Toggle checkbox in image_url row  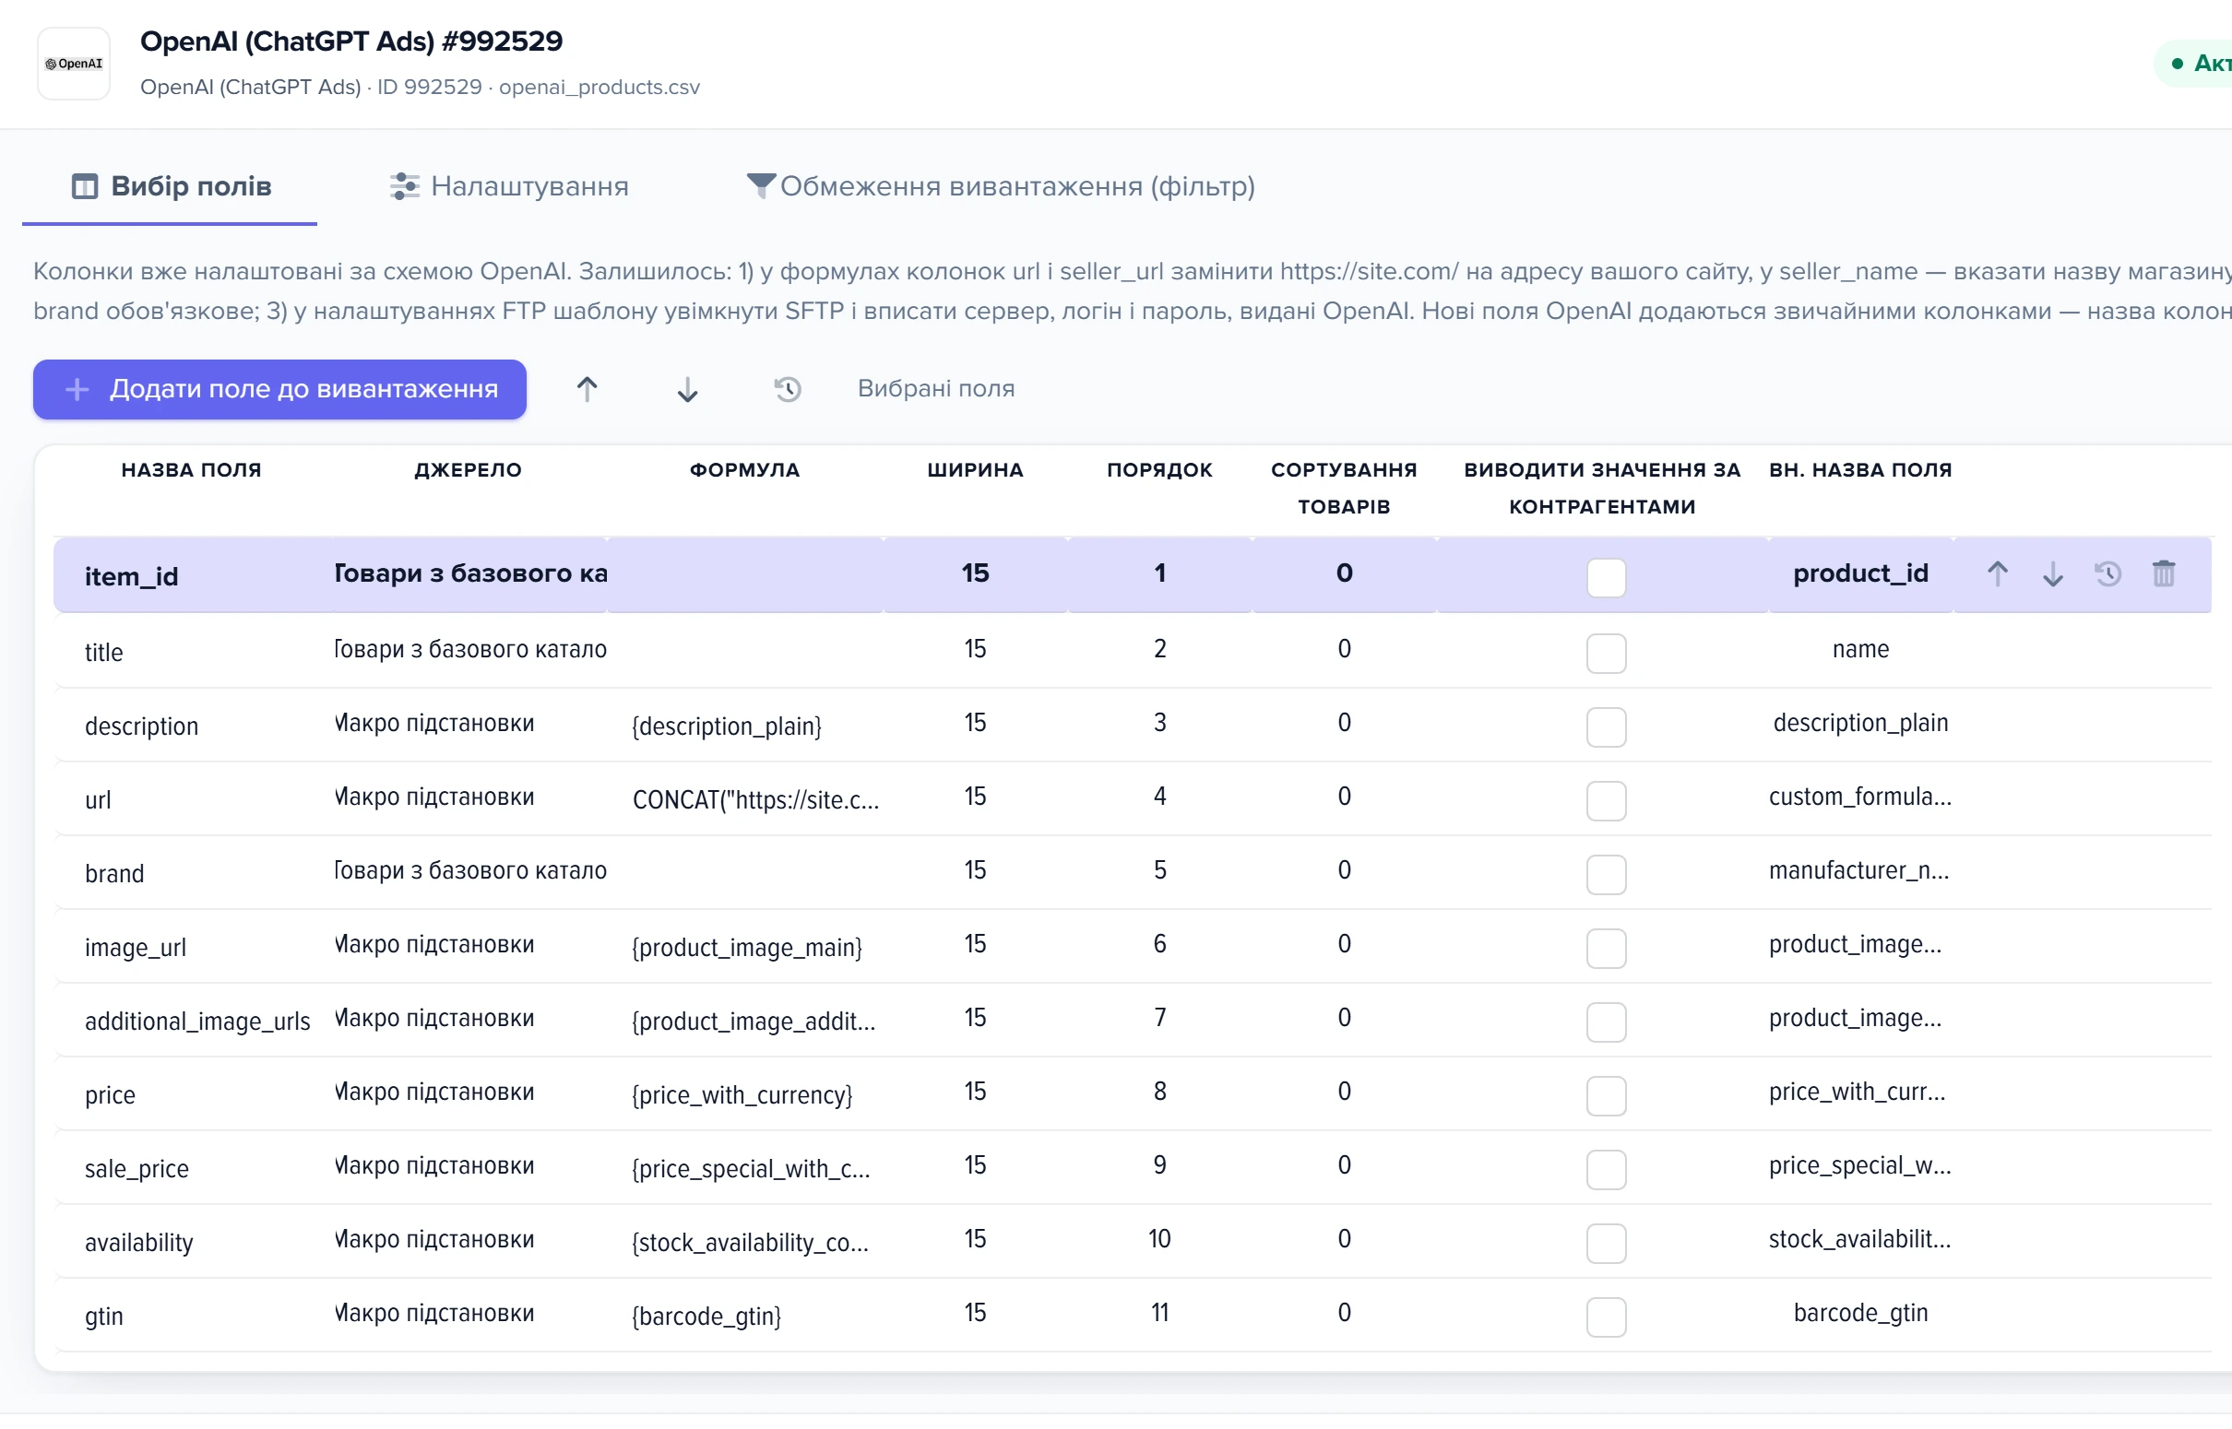pyautogui.click(x=1606, y=949)
